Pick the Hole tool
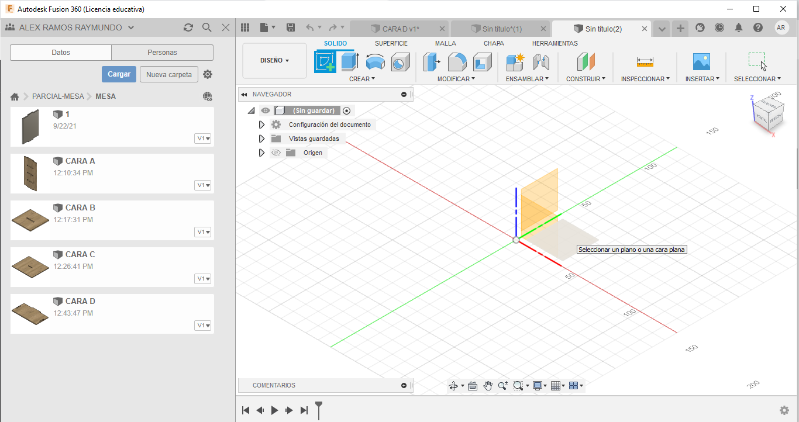799x422 pixels. coord(400,62)
